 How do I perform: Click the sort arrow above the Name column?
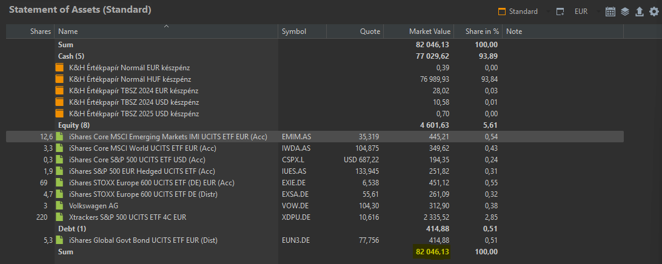pyautogui.click(x=166, y=26)
